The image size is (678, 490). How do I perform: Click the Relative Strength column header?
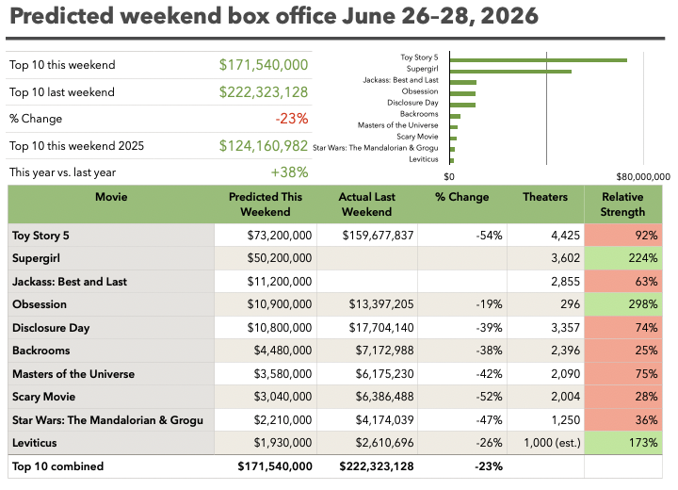click(x=622, y=204)
